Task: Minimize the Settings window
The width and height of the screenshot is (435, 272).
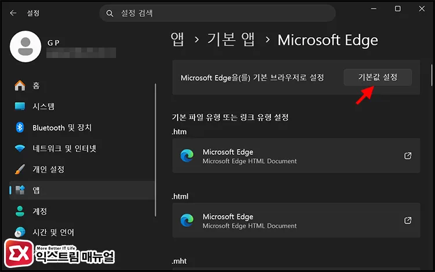Action: pyautogui.click(x=374, y=9)
